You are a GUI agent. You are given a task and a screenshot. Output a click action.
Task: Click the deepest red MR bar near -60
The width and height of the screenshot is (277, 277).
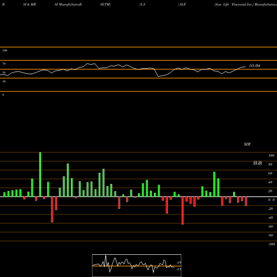pos(183,211)
